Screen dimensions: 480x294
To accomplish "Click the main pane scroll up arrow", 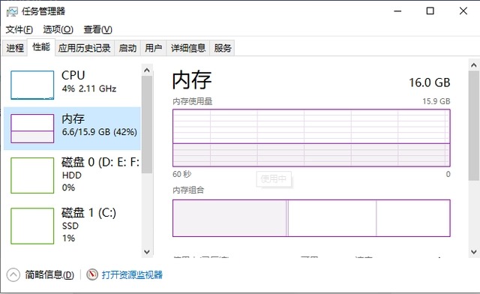I will (474, 65).
